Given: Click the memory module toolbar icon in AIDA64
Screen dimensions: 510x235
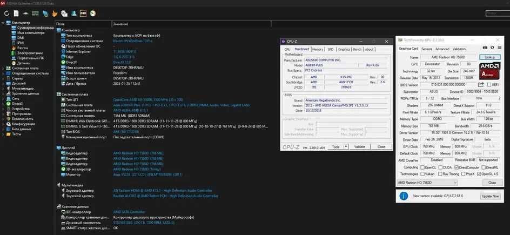Looking at the screenshot, I should point(36,14).
